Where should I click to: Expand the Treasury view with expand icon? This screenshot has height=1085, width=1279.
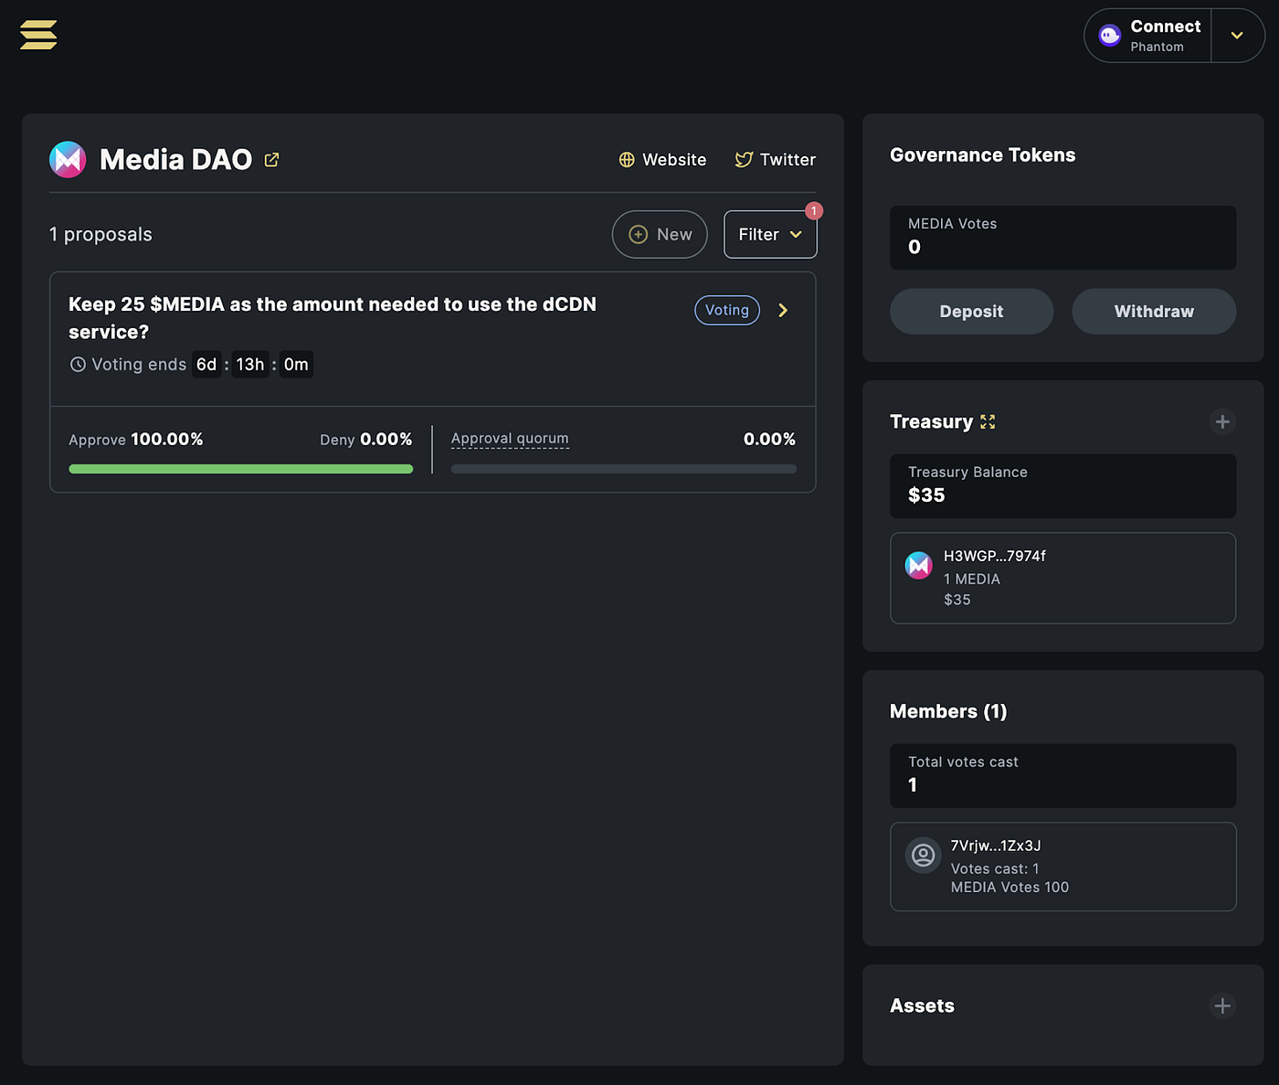click(988, 421)
